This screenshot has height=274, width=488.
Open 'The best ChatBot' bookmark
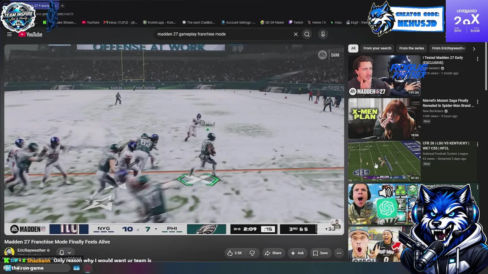[199, 22]
